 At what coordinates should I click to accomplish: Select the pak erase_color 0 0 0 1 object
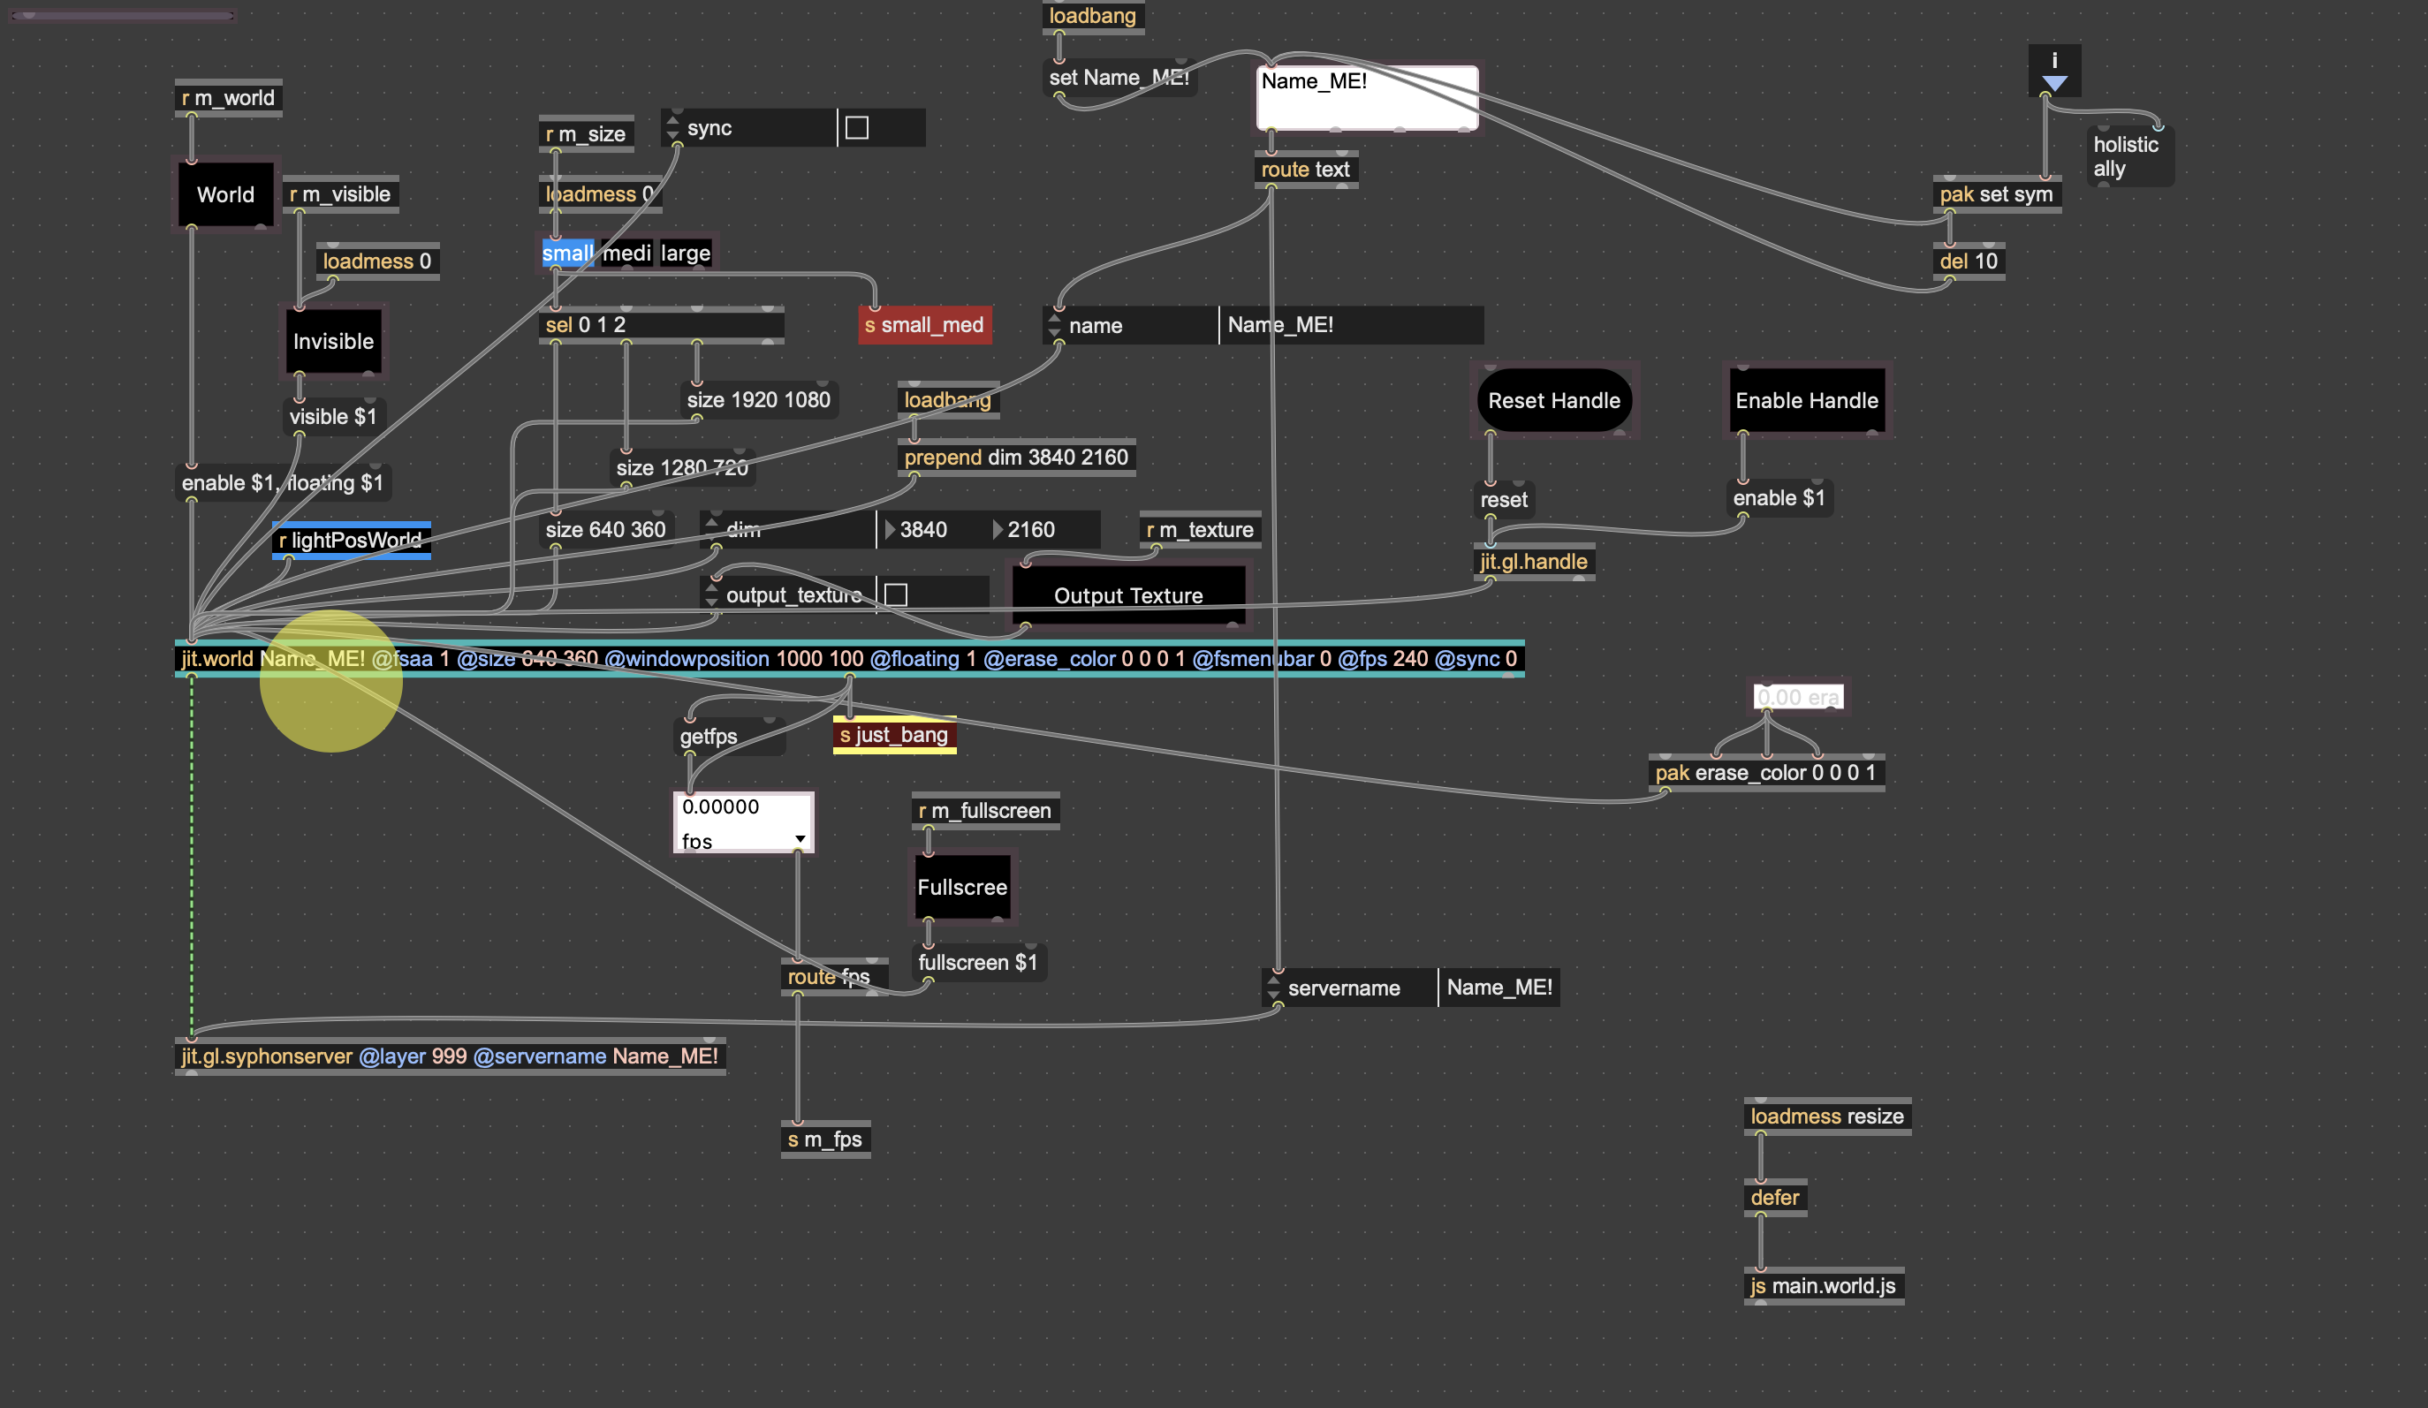click(1766, 774)
